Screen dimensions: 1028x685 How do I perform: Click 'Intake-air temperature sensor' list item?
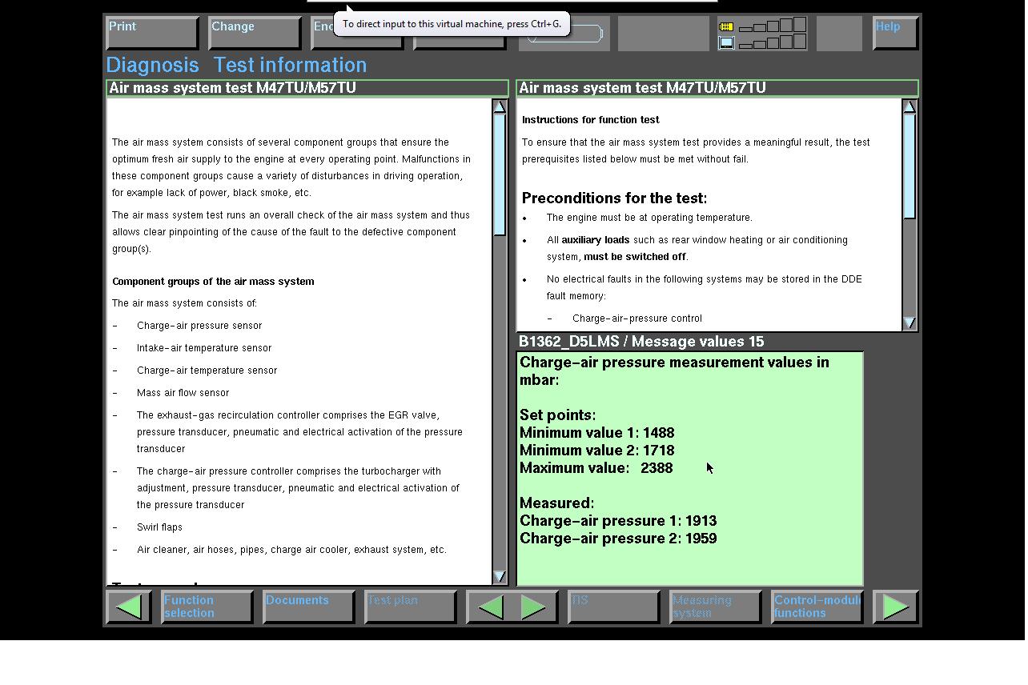(204, 348)
